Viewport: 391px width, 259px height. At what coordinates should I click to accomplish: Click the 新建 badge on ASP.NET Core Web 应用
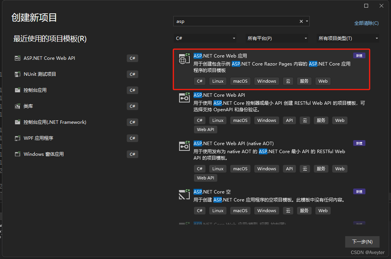point(359,56)
